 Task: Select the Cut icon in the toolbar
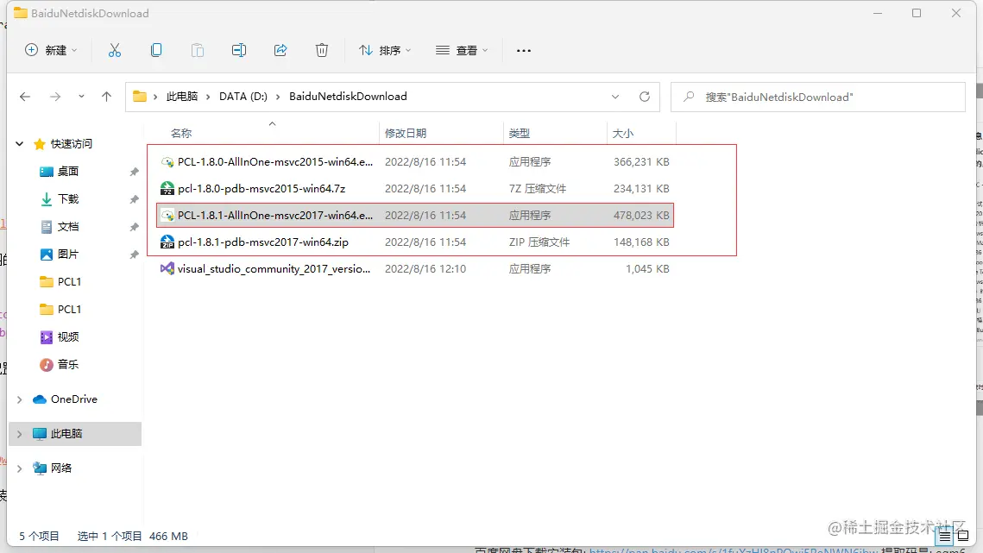pyautogui.click(x=115, y=50)
